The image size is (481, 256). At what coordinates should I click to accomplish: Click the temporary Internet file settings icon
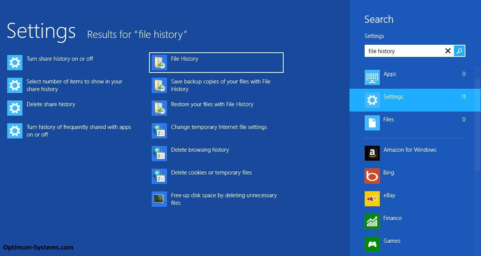pos(159,130)
